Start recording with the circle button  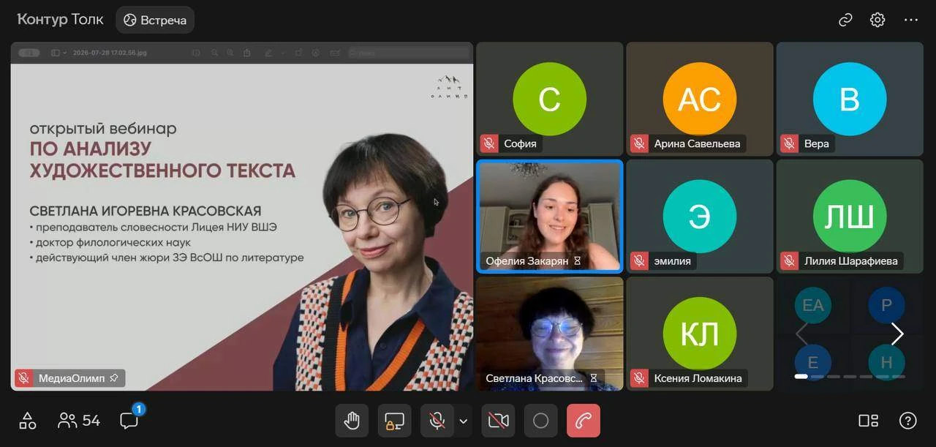coord(540,421)
